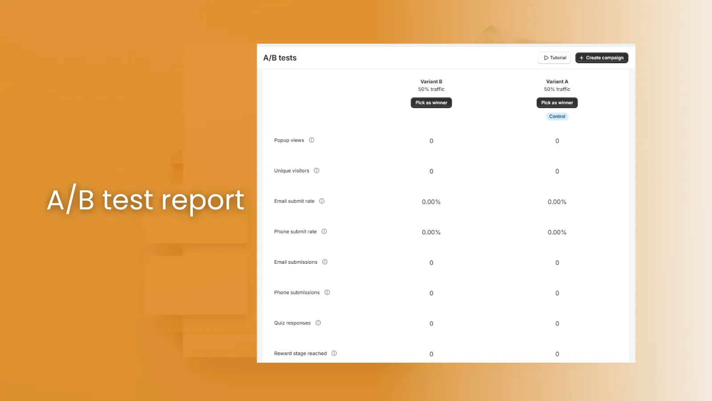712x401 pixels.
Task: Select Variant A Unique visitors value
Action: 557,172
